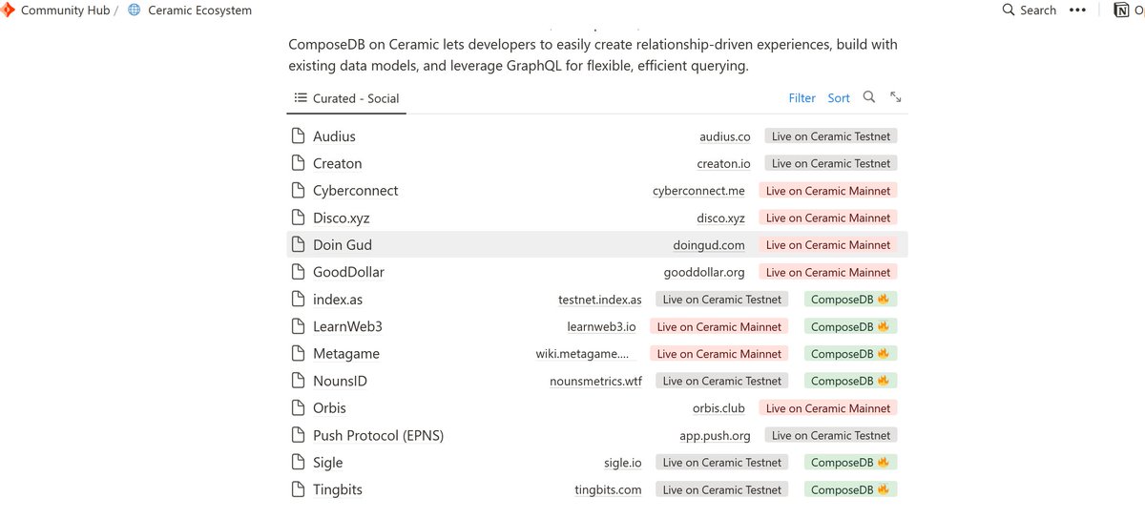1145x519 pixels.
Task: Follow the wiki.metagame link
Action: [583, 354]
